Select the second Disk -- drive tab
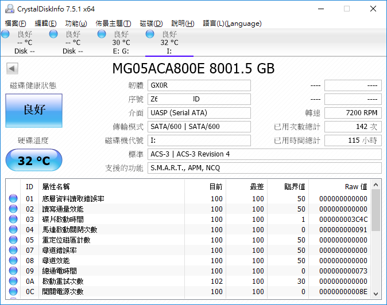 click(73, 42)
